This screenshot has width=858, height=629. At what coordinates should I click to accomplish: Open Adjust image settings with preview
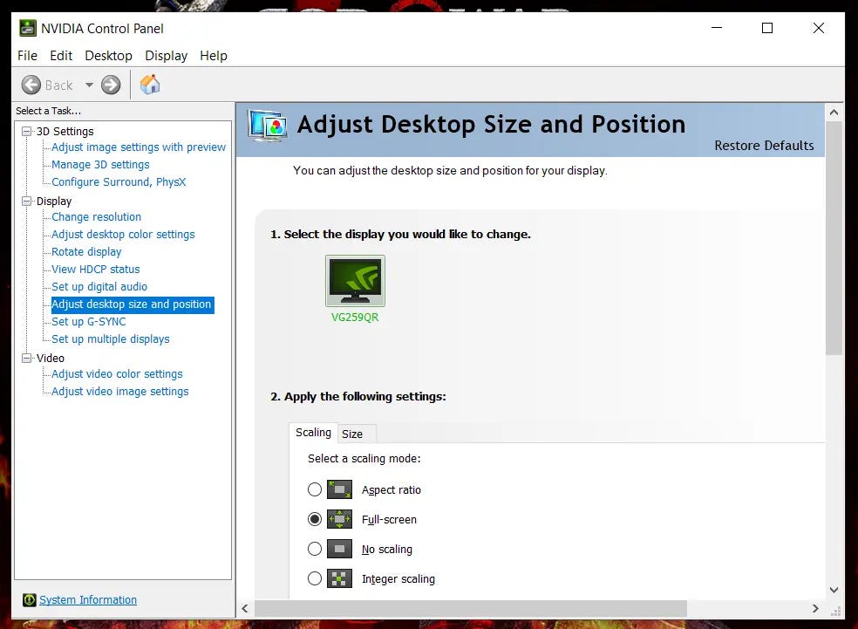[x=139, y=147]
